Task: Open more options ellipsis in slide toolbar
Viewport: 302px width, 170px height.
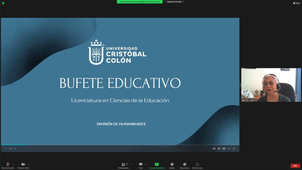Action: [229, 149]
